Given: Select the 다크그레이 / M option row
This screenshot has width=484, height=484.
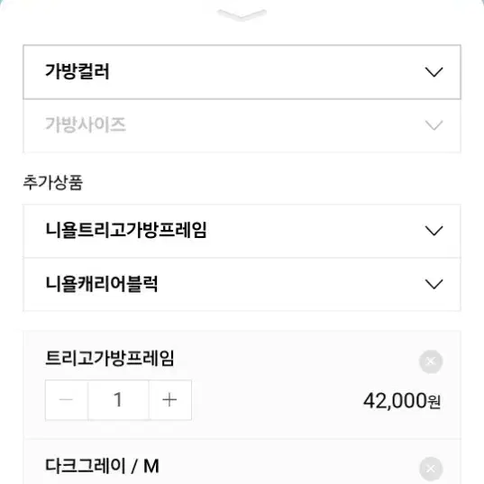Looking at the screenshot, I should (x=242, y=462).
